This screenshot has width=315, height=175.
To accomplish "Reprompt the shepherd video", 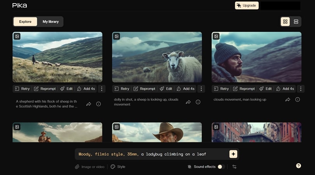I will (x=45, y=89).
